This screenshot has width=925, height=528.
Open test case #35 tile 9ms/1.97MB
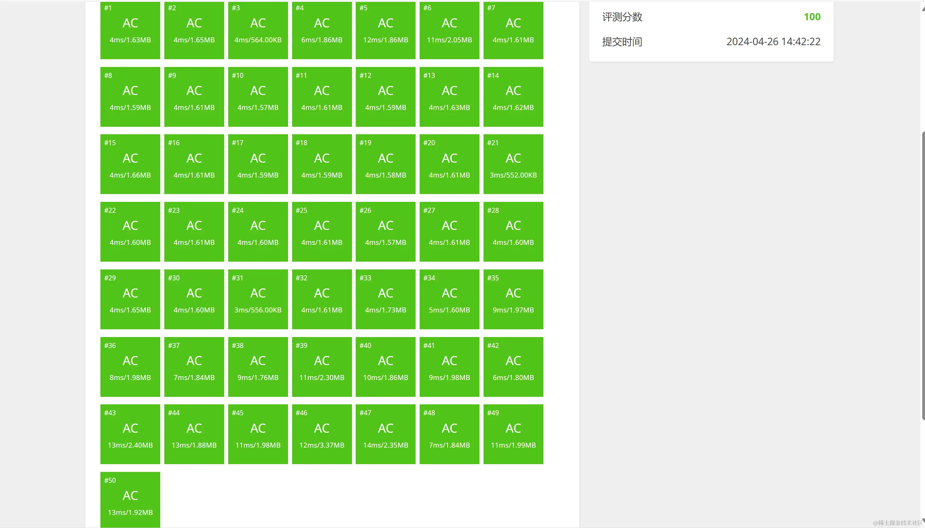(x=513, y=299)
